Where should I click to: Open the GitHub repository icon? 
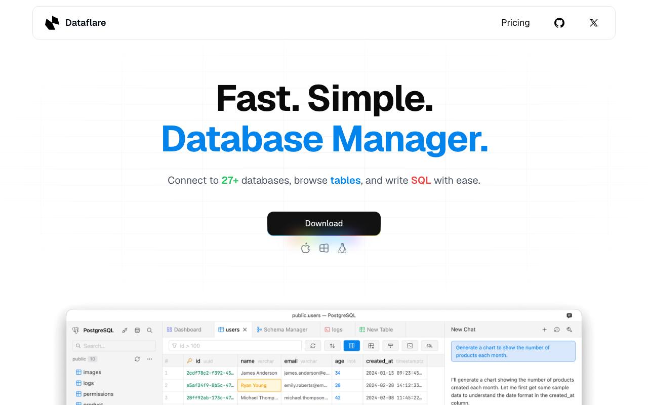[x=559, y=23]
